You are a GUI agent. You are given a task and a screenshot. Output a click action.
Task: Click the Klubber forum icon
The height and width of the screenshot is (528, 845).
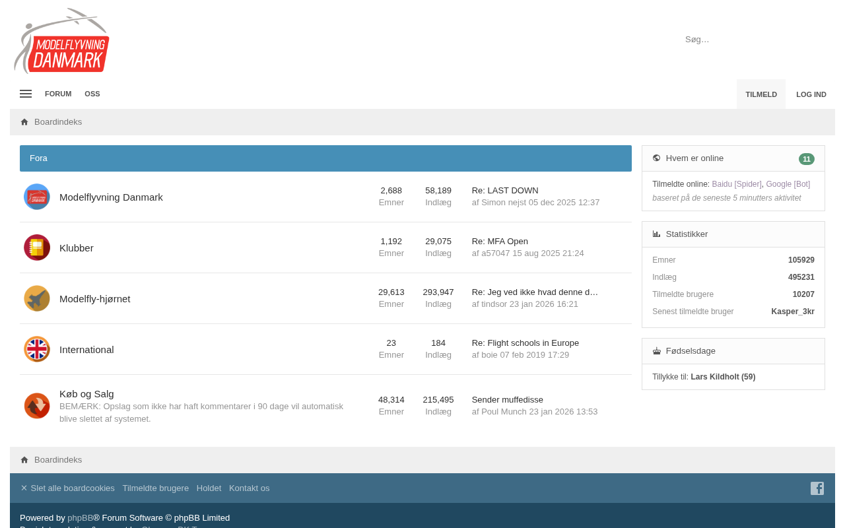(x=37, y=247)
